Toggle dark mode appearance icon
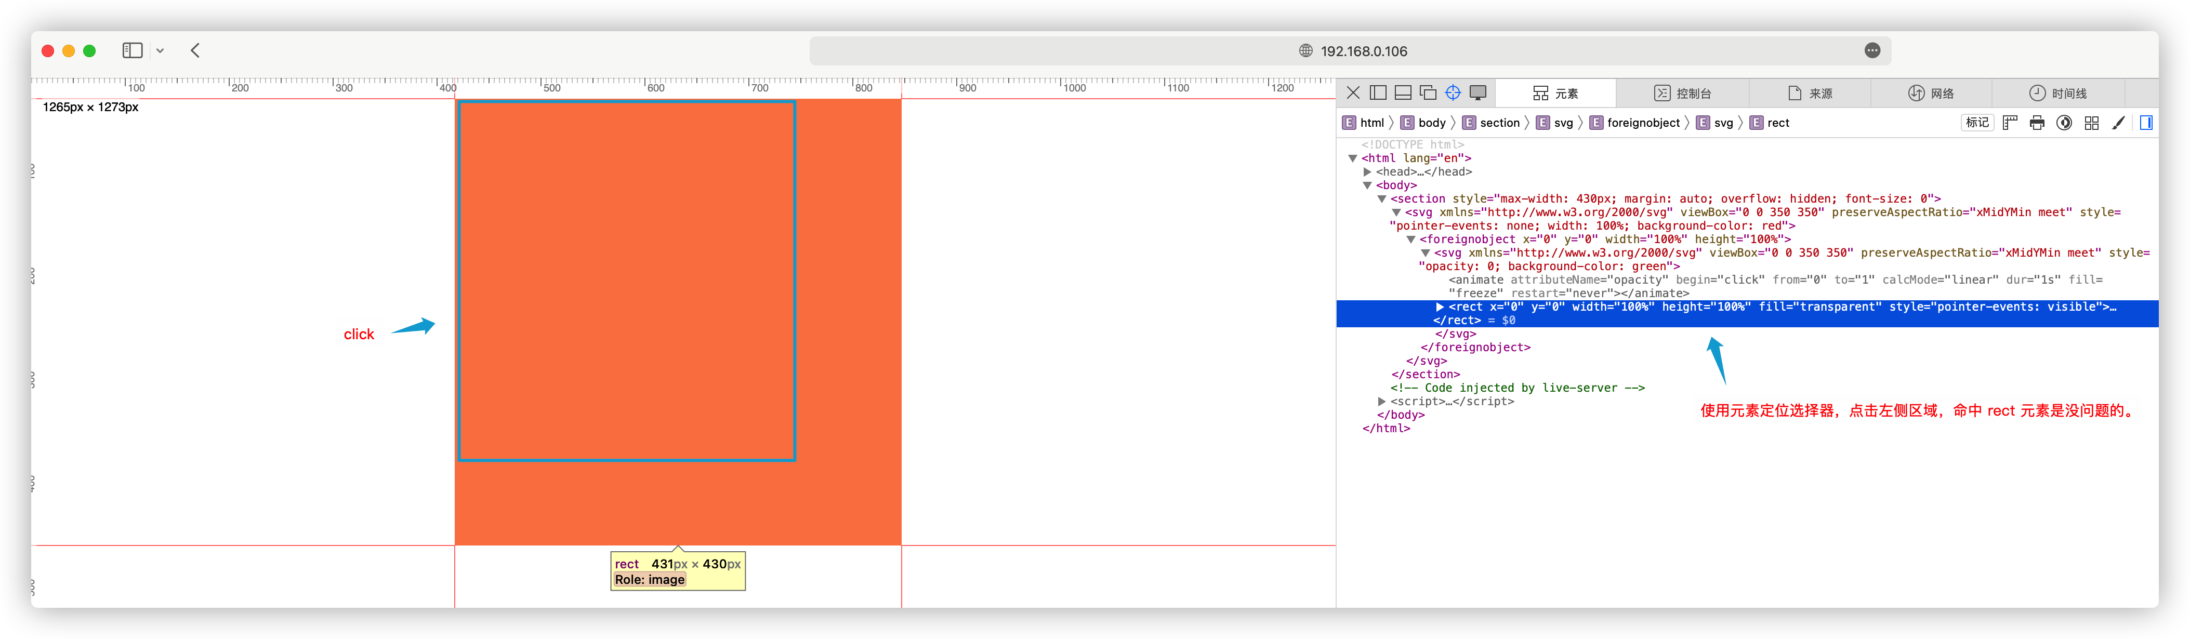This screenshot has height=639, width=2190. [x=2064, y=123]
